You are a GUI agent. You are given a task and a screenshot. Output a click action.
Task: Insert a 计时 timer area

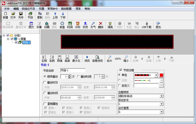pyautogui.click(x=77, y=25)
